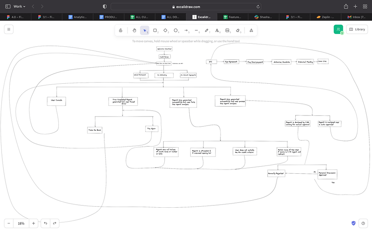Open the more shapes tools menu
Screen dimensions: 372x232
click(251, 30)
